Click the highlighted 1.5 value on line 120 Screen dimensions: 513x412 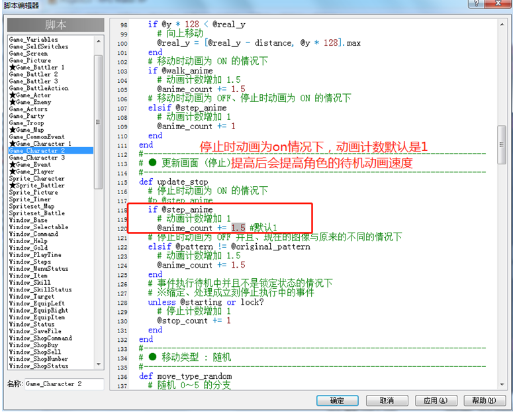tap(238, 228)
